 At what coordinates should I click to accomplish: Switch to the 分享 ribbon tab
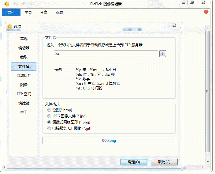[44, 12]
